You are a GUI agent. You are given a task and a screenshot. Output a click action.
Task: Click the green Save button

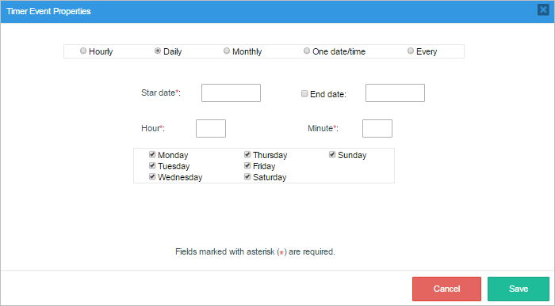pyautogui.click(x=519, y=289)
